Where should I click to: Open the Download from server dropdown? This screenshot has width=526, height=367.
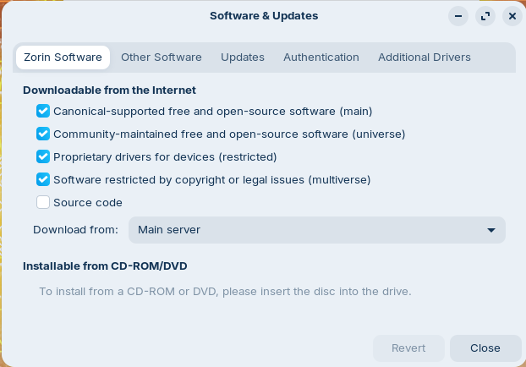(x=316, y=230)
